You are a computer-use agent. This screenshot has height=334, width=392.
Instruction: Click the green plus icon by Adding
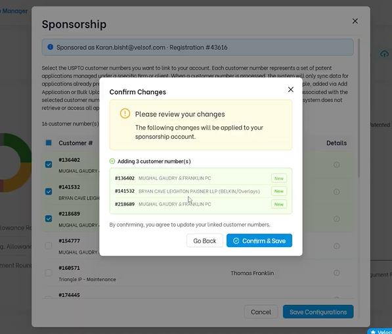[112, 161]
